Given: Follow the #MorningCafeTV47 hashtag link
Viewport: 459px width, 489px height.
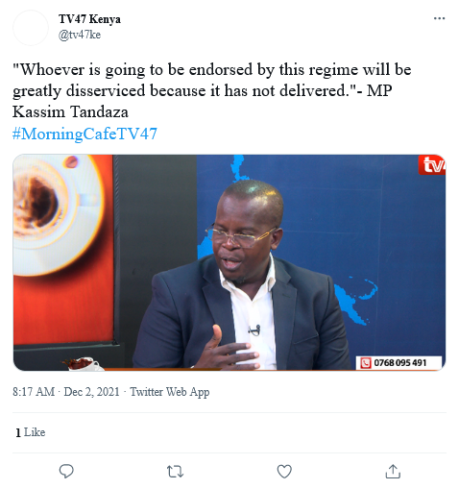Looking at the screenshot, I should [85, 134].
